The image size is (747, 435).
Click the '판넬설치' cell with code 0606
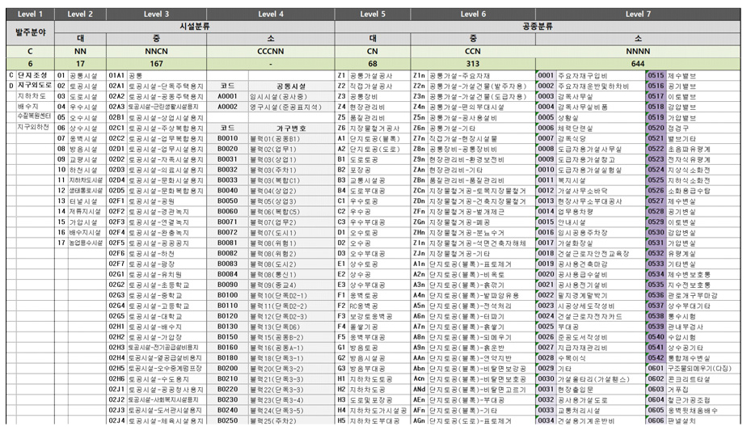coord(703,420)
